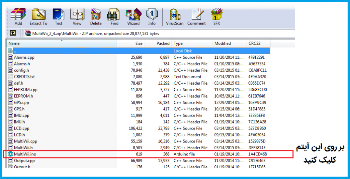Sort by Name column header
Viewport: 350px width, 179px height.
(x=62, y=43)
